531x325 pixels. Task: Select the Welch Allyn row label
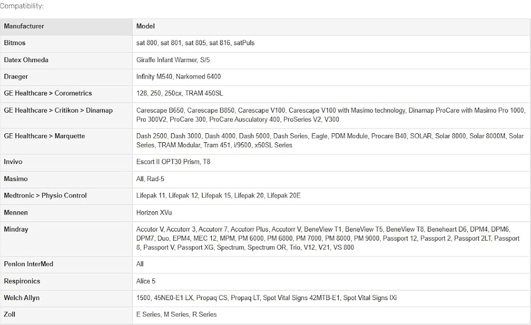(x=66, y=298)
